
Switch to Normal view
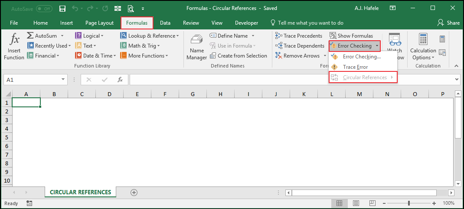339,203
